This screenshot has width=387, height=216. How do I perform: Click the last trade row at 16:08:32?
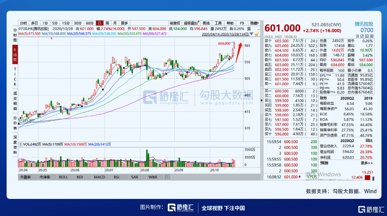[291, 177]
